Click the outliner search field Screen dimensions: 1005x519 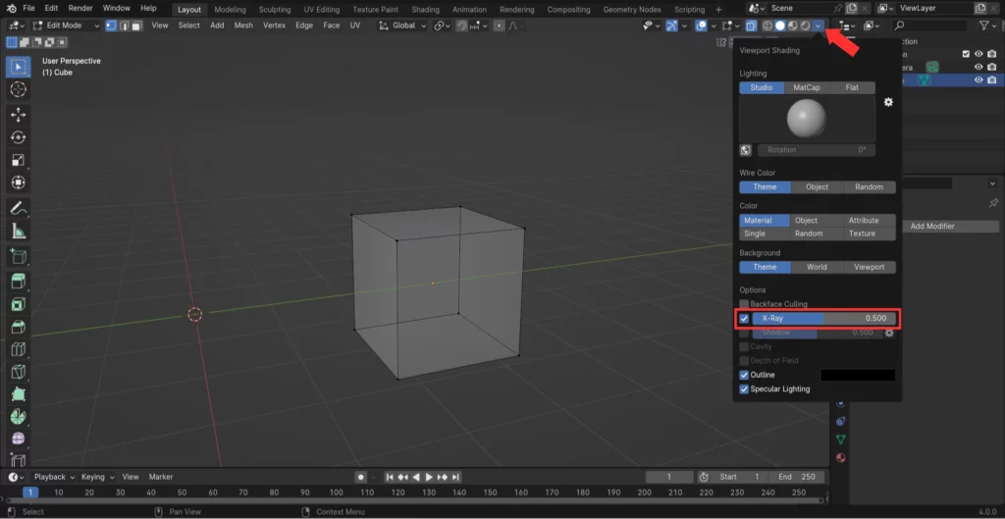pyautogui.click(x=929, y=26)
